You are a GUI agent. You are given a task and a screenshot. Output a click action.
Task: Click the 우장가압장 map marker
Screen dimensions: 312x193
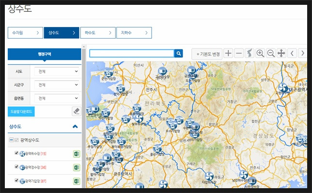coord(95,141)
